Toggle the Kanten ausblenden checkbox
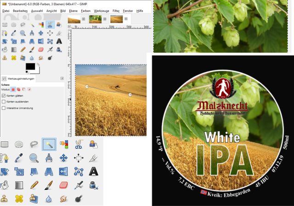 [4, 102]
